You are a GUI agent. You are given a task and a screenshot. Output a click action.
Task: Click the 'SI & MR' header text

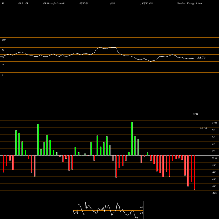coord(23,4)
